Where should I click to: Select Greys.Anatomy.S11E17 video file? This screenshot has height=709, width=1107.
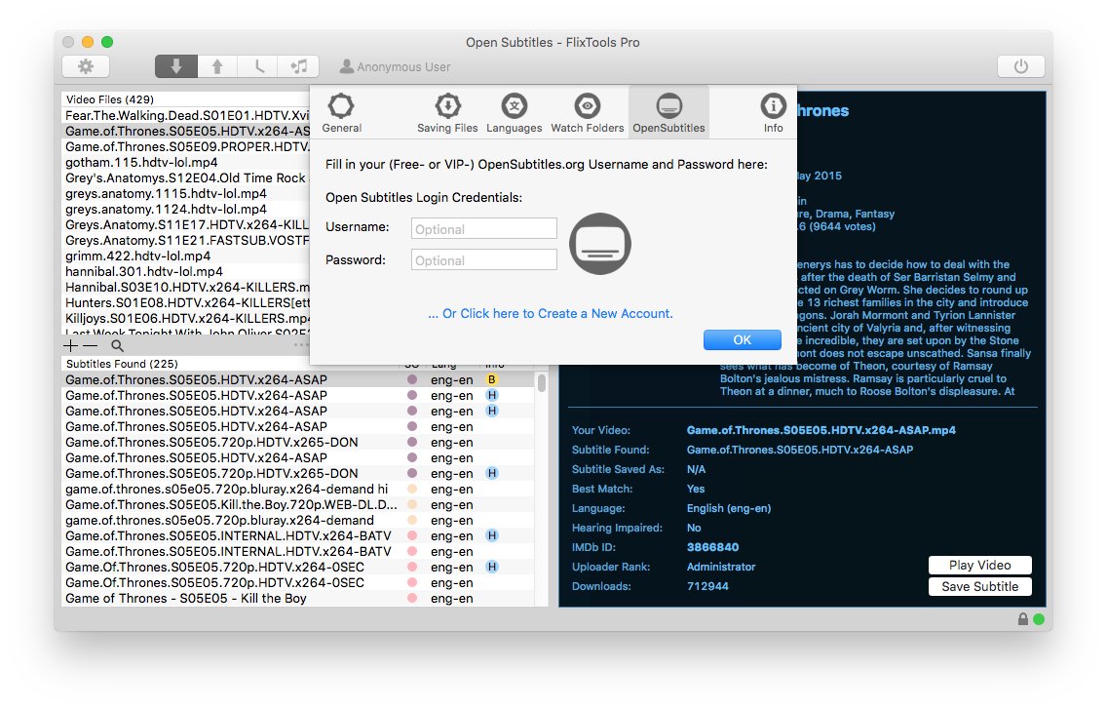(x=186, y=224)
